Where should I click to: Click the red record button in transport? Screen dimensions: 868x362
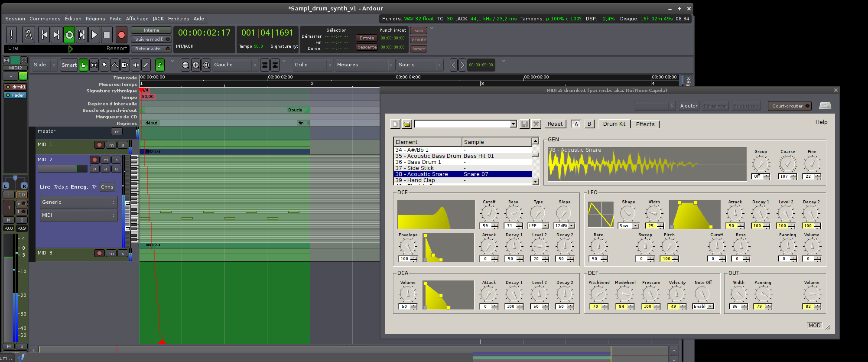coord(122,35)
